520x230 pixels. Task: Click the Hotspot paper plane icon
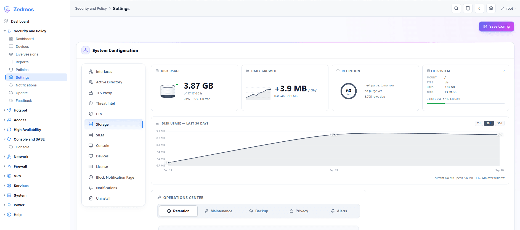pyautogui.click(x=9, y=110)
